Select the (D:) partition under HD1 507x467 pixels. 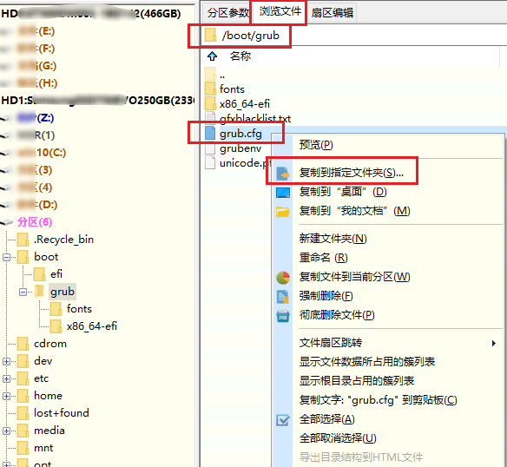tap(37, 205)
